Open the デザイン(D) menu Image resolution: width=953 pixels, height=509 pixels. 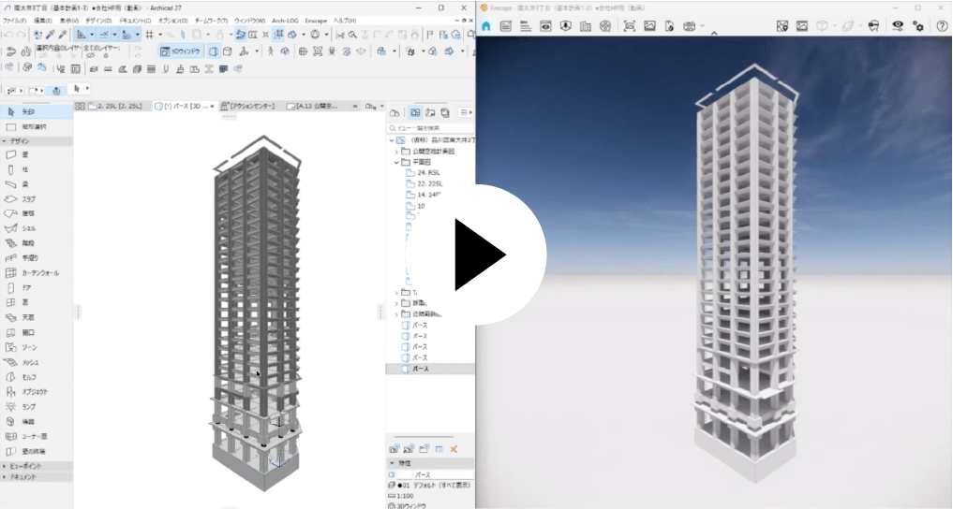tap(97, 20)
